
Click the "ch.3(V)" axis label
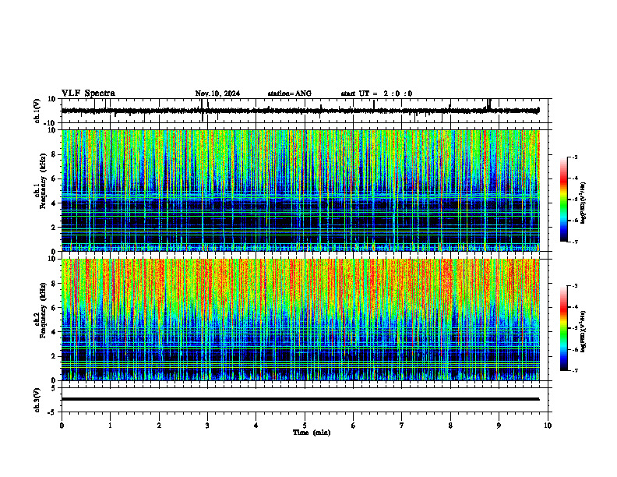(37, 400)
